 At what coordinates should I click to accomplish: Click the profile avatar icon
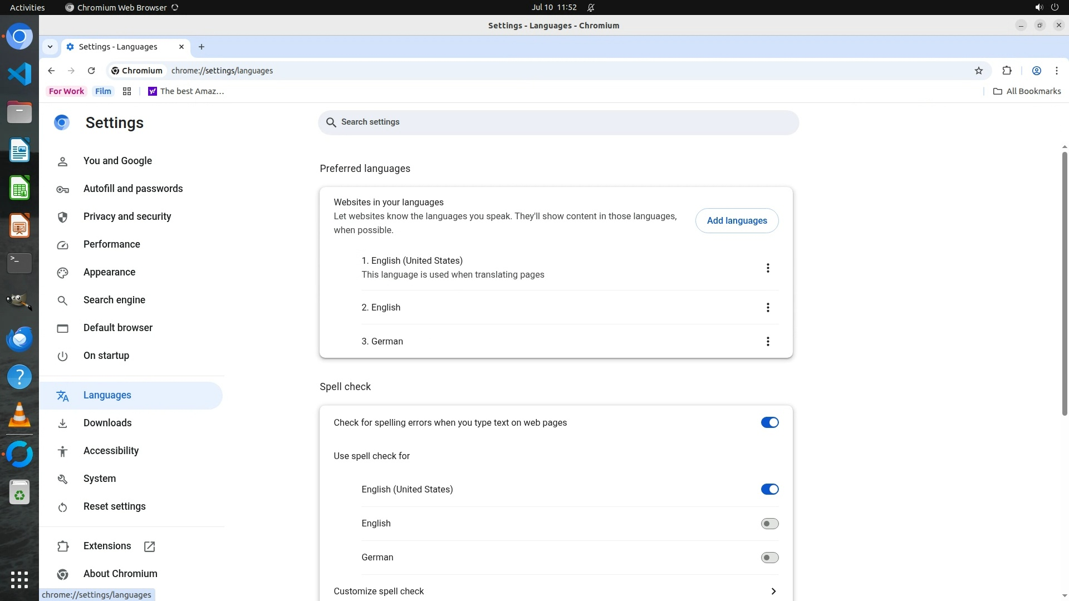1036,71
